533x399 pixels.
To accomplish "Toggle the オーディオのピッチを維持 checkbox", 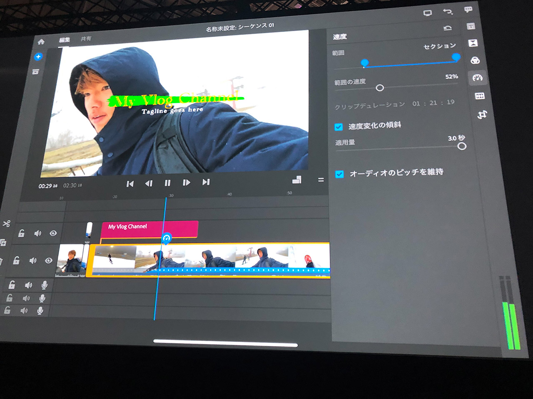I will [339, 174].
